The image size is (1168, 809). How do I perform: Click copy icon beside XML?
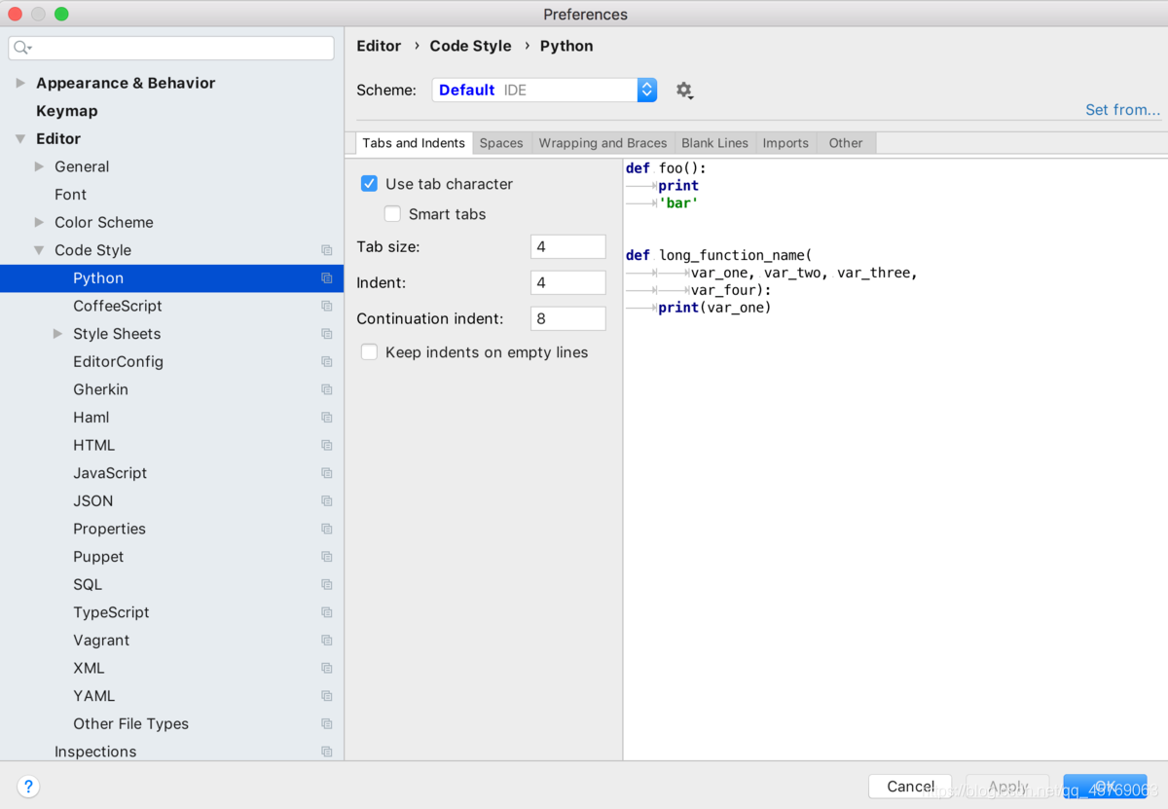[x=327, y=669]
